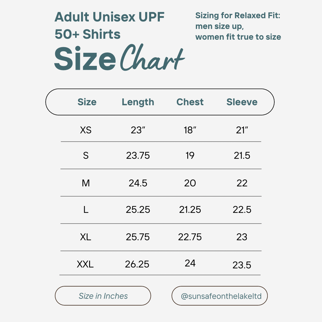This screenshot has height=322, width=322.
Task: Click the Adult Unisex UPF 50+ Shirts heading
Action: click(109, 26)
